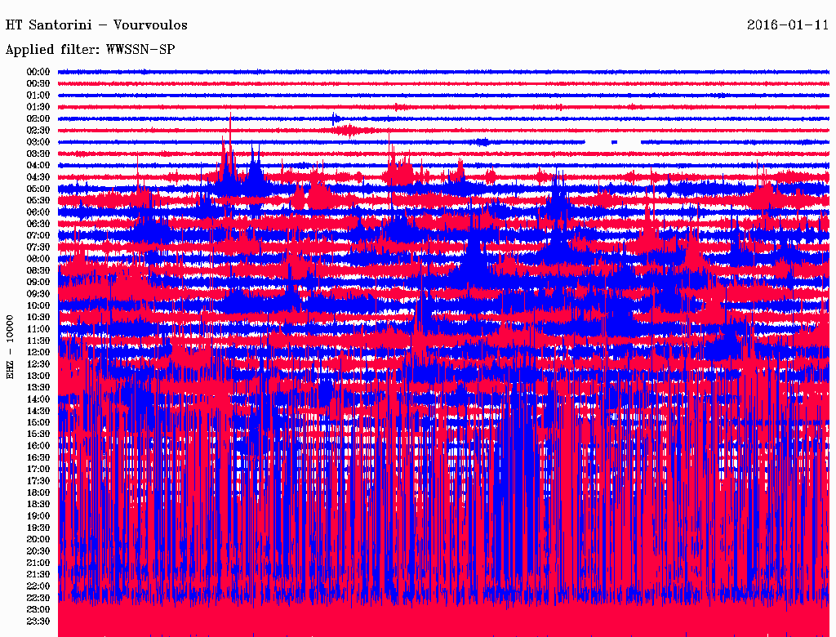Click the '18:00' time label
836x637 pixels.
(38, 492)
